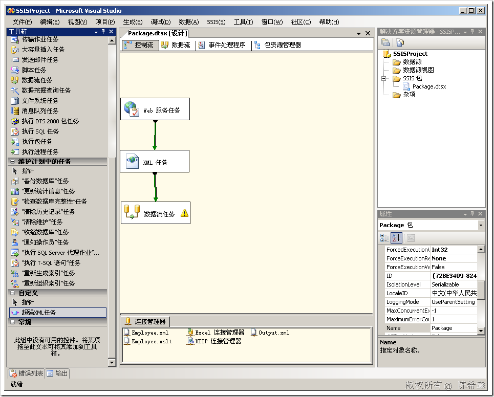Select the "备份数据库"任务 icon
The image size is (494, 397).
pyautogui.click(x=15, y=181)
